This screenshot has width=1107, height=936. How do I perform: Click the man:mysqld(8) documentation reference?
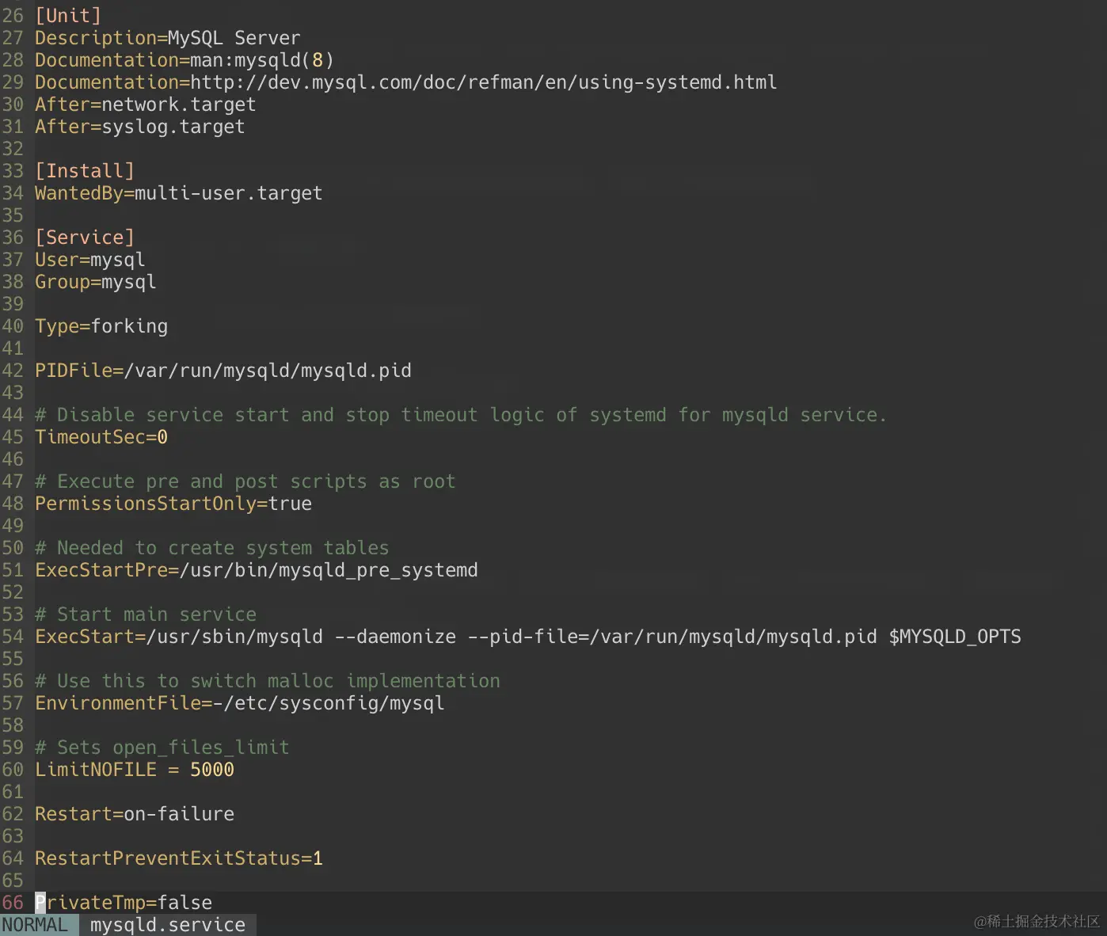click(x=261, y=59)
